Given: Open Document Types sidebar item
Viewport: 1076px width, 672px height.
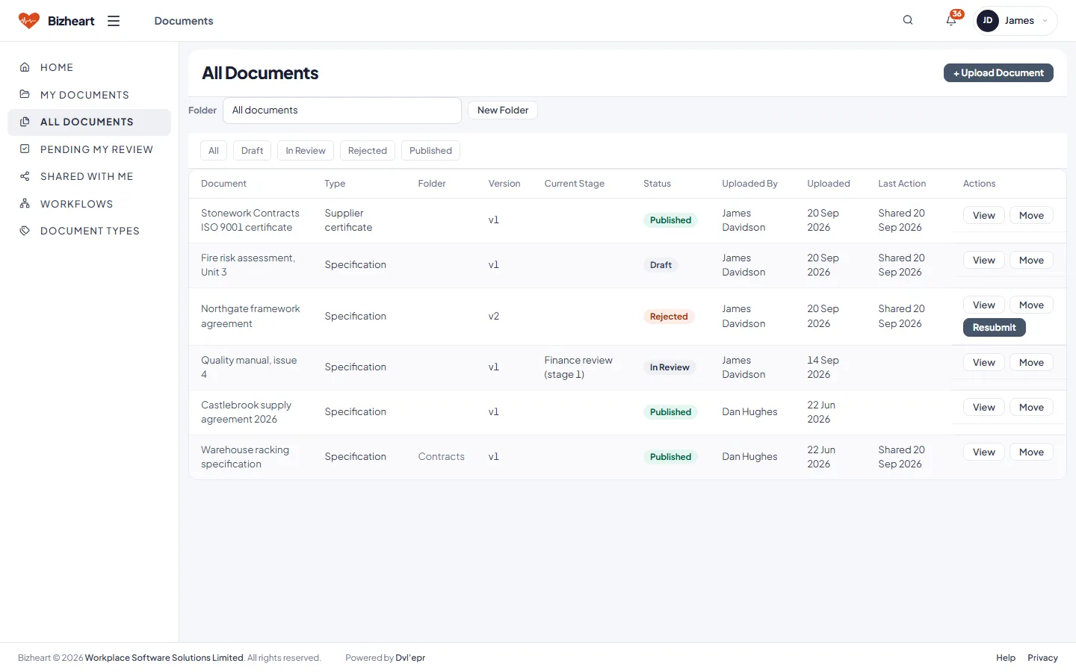Looking at the screenshot, I should [x=89, y=231].
